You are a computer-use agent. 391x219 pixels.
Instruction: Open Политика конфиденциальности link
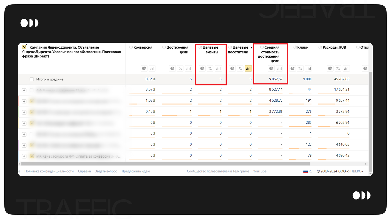(x=49, y=171)
